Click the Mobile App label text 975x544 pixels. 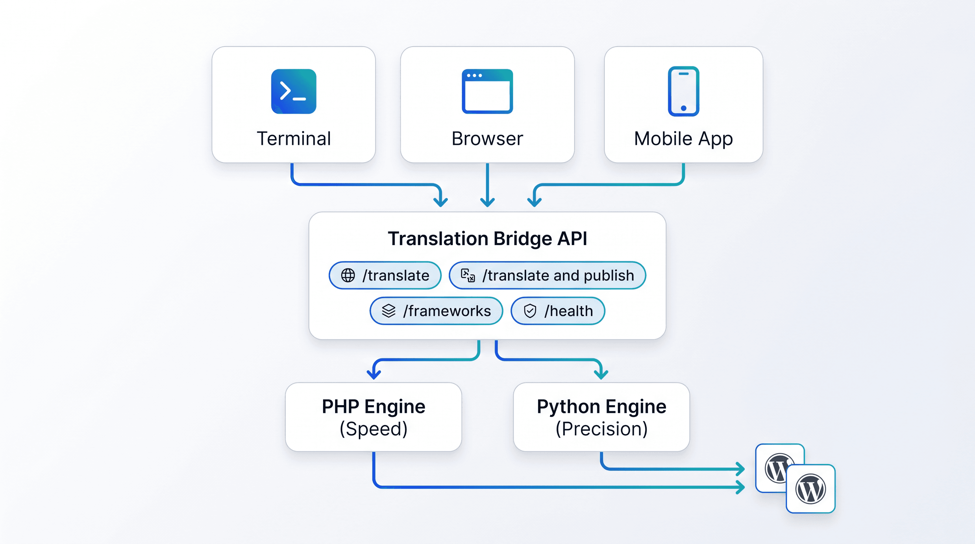click(x=683, y=139)
